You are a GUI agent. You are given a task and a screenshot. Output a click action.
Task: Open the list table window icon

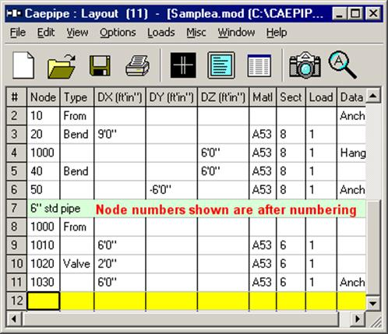tap(259, 65)
